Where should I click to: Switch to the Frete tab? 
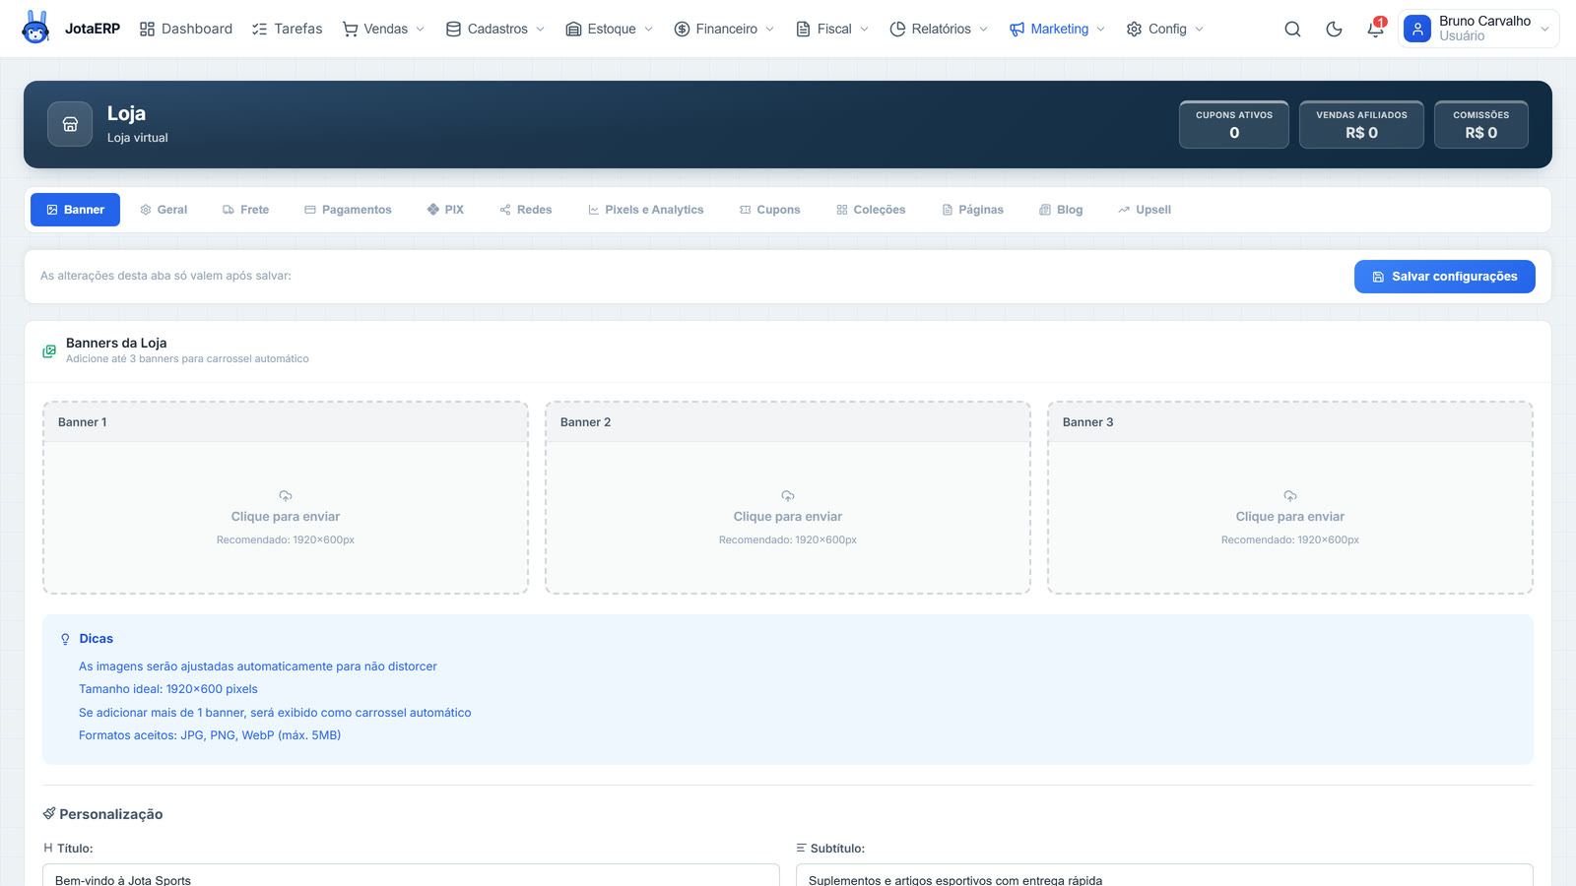pos(245,210)
